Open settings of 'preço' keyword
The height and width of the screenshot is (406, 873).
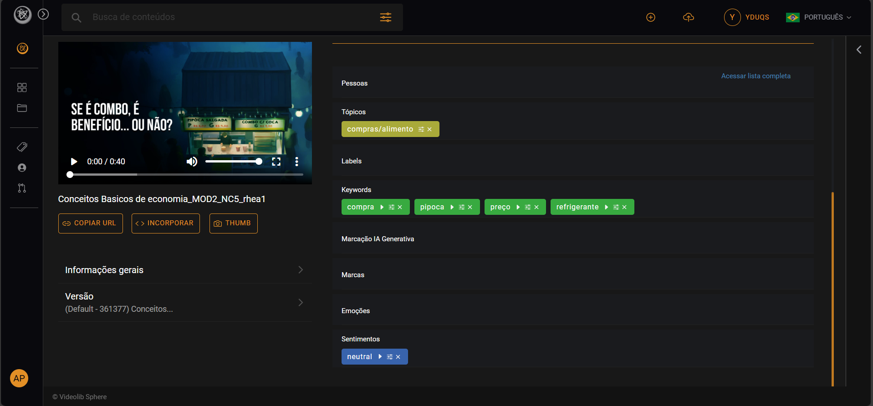[x=528, y=207]
